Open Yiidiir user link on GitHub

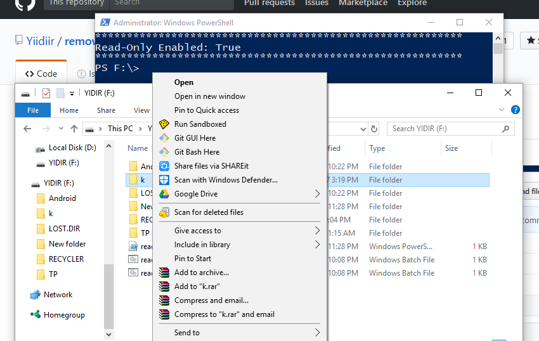[41, 41]
